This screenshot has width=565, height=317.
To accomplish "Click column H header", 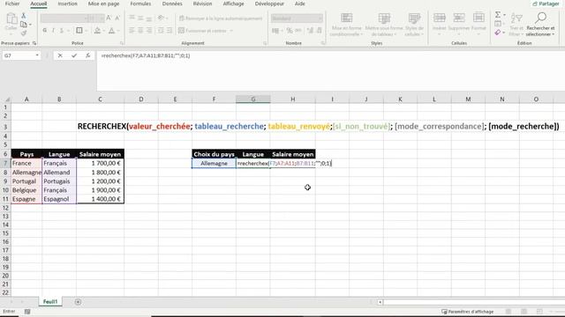I will [x=292, y=100].
